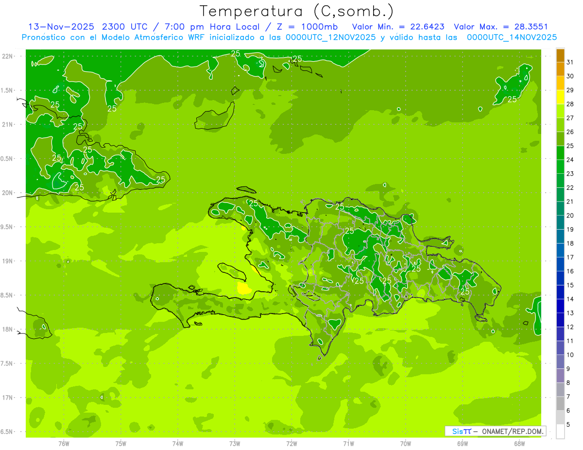Screen dimensions: 583x450
Task: Click the 22N latitude axis label
Action: pos(8,56)
